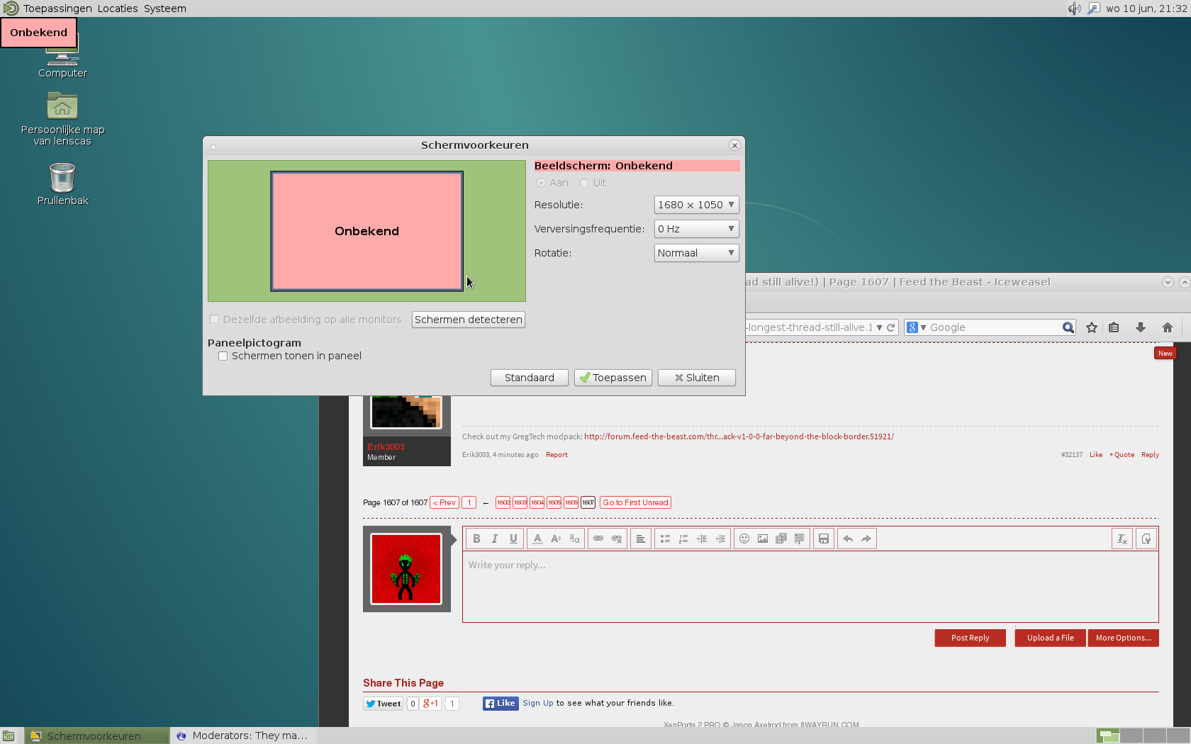Bookmark the page with the star icon

click(1092, 327)
